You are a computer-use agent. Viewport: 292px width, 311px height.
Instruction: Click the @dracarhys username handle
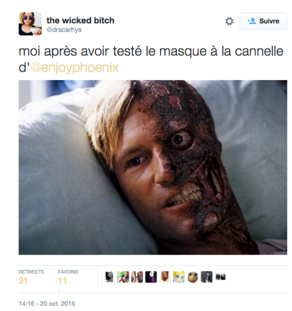point(64,30)
